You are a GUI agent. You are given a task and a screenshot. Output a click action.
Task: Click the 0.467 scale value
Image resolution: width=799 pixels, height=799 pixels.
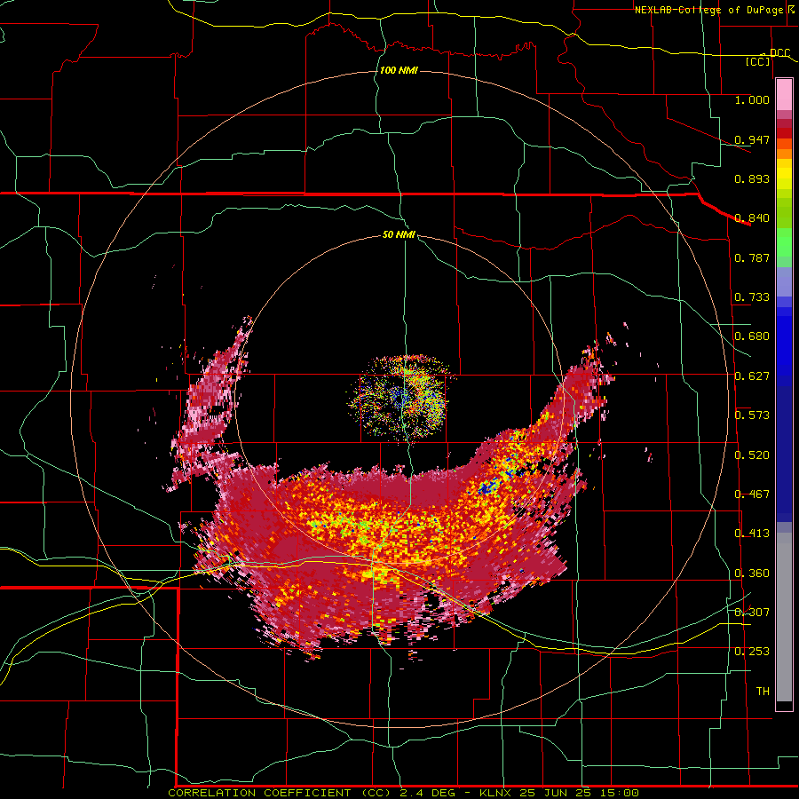(752, 494)
